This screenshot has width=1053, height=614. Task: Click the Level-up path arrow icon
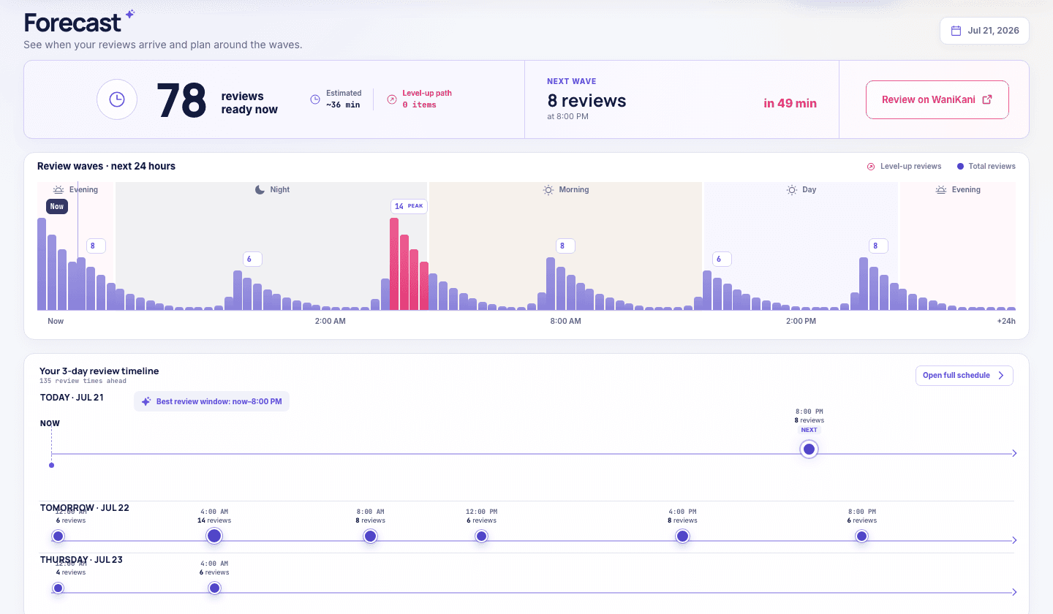click(392, 99)
